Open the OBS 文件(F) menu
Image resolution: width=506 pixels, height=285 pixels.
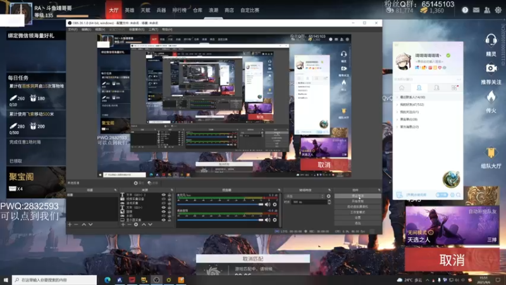(73, 29)
